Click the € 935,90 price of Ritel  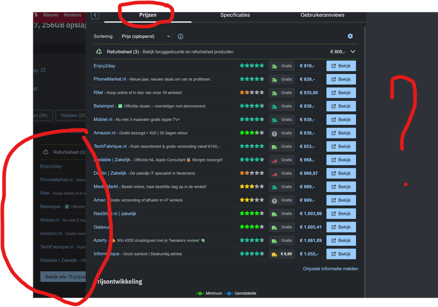(309, 92)
